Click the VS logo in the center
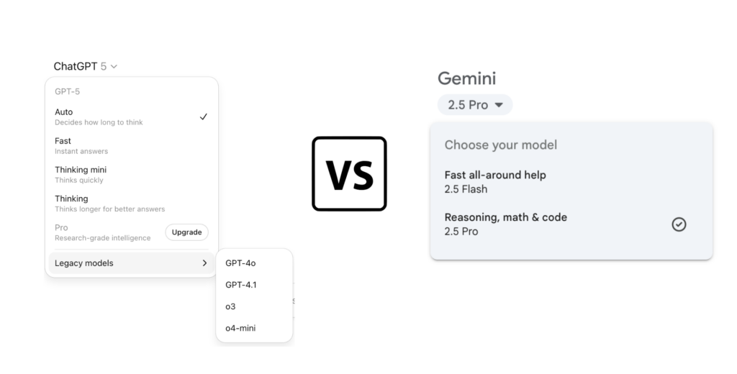Image resolution: width=737 pixels, height=374 pixels. pyautogui.click(x=349, y=173)
